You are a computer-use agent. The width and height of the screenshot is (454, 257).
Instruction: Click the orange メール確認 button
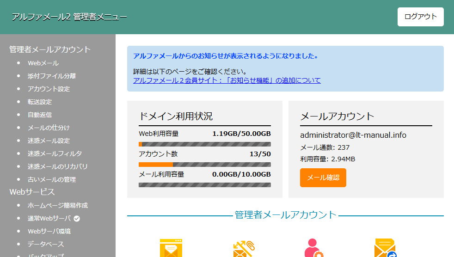tap(323, 177)
